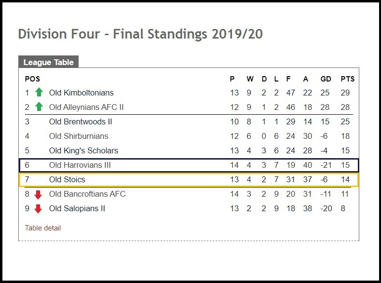Click the P games played column header
This screenshot has width=381, height=283.
tap(232, 79)
